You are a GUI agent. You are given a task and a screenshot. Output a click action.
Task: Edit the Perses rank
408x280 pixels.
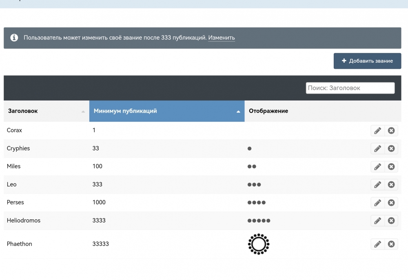(377, 202)
